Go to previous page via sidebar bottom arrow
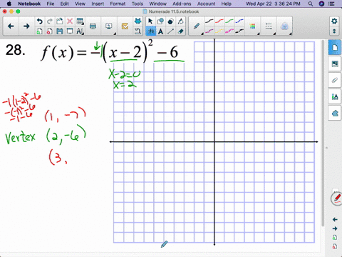The height and width of the screenshot is (257, 342). tap(335, 219)
